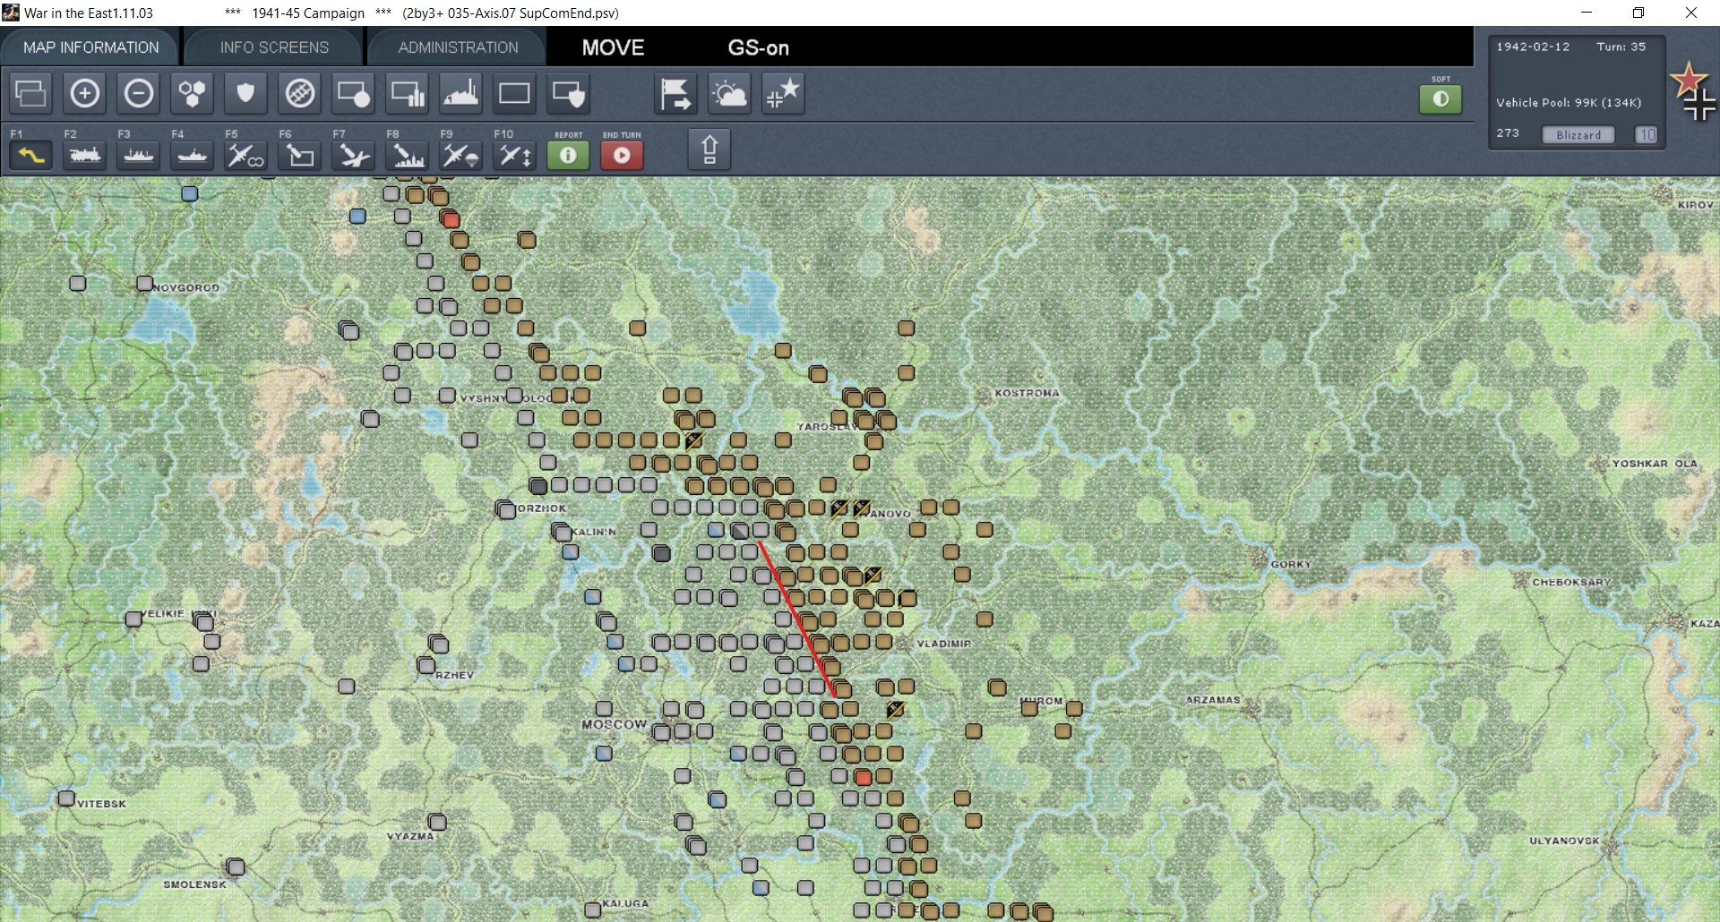This screenshot has width=1720, height=922.
Task: Click the 273 value in info panel
Action: click(x=1508, y=132)
